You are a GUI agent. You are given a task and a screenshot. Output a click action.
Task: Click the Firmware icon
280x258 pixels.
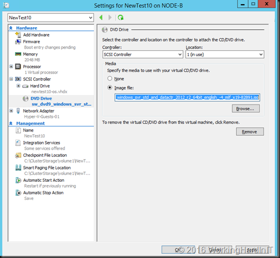coord(18,42)
